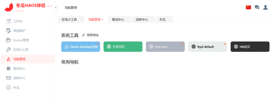Click the 工作台 chart icon in sidebar
The image size is (274, 110).
pos(8,21)
